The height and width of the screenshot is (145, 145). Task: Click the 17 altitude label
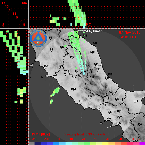pyautogui.click(x=3, y=3)
